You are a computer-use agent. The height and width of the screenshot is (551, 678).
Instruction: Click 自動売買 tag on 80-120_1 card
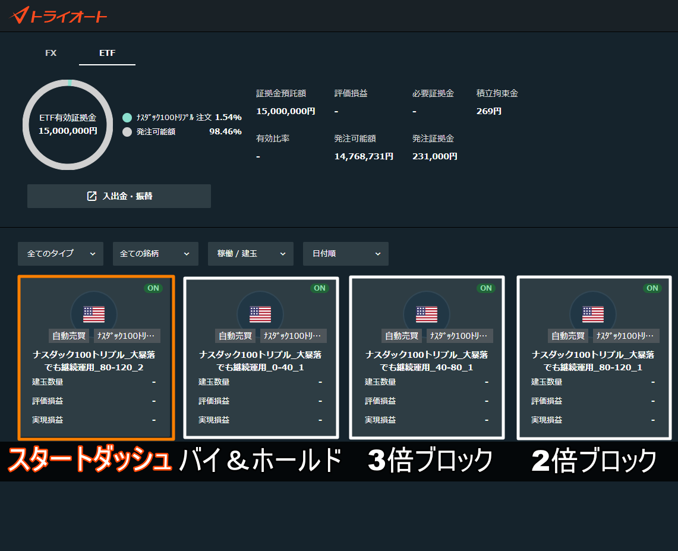[568, 336]
